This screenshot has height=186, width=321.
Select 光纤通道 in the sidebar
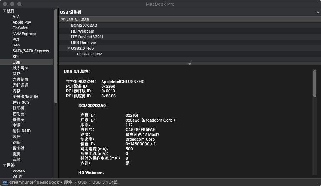20,85
